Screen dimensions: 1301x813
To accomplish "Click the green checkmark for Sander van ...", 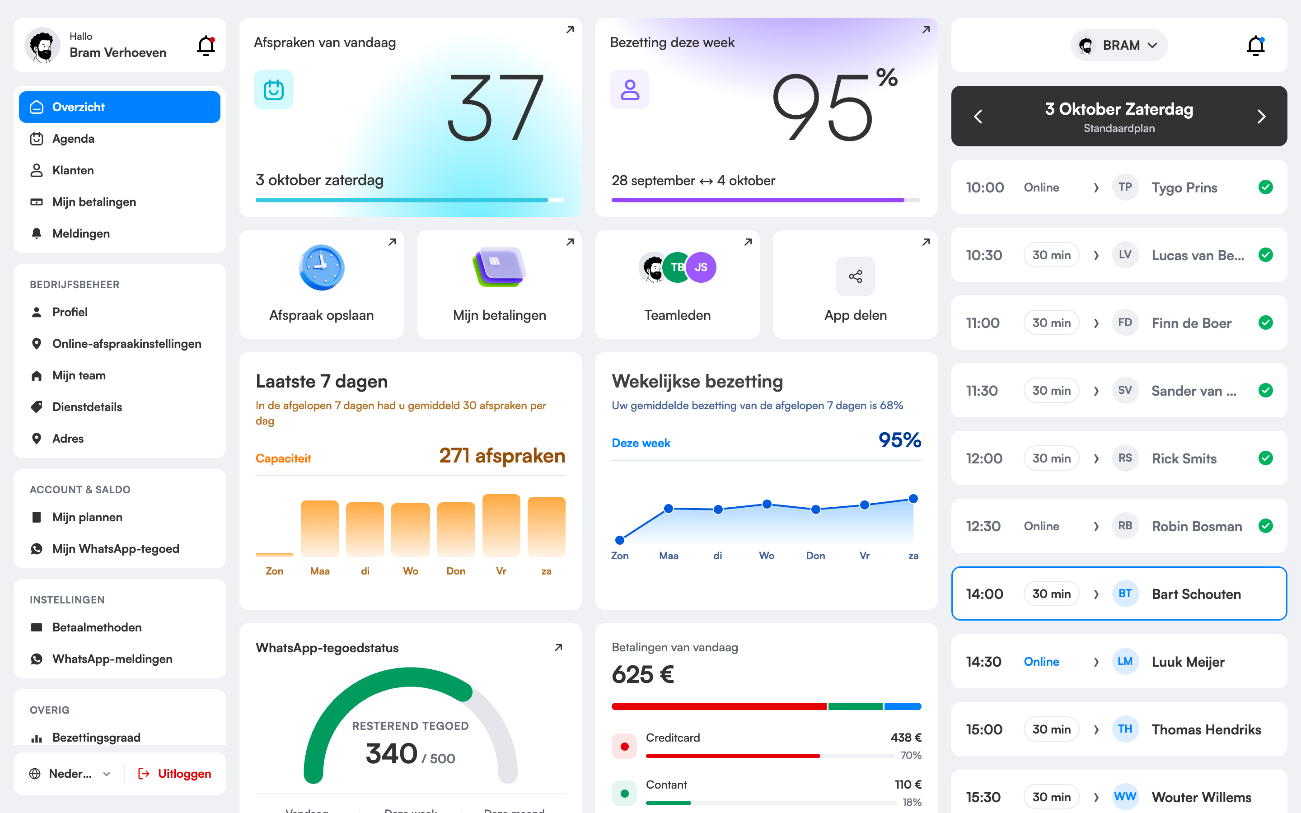I will (1265, 390).
